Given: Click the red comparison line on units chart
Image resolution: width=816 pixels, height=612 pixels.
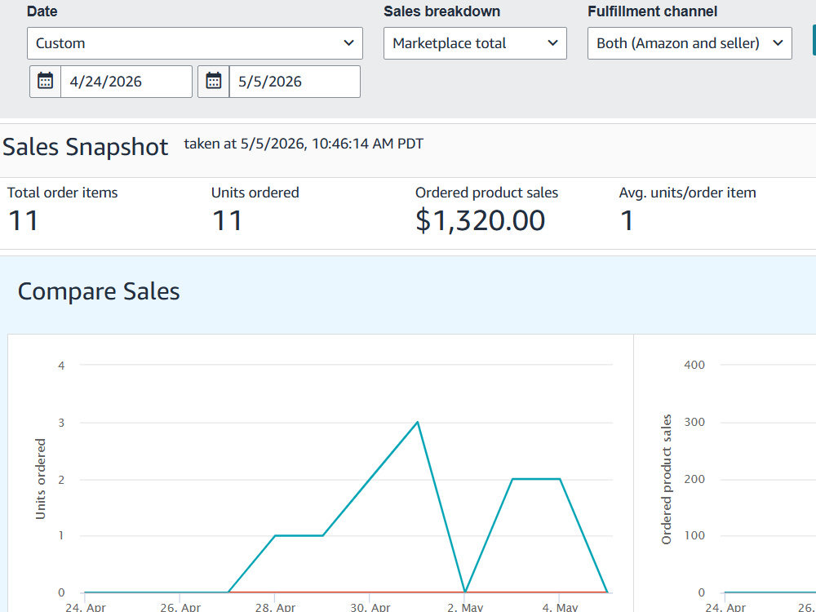Looking at the screenshot, I should point(416,592).
